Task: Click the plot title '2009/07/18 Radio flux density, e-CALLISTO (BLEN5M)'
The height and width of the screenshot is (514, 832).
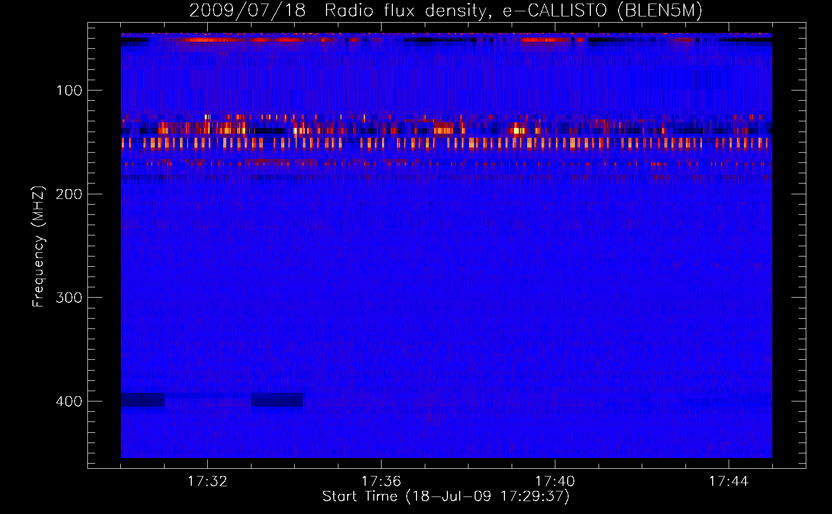Action: pos(446,11)
